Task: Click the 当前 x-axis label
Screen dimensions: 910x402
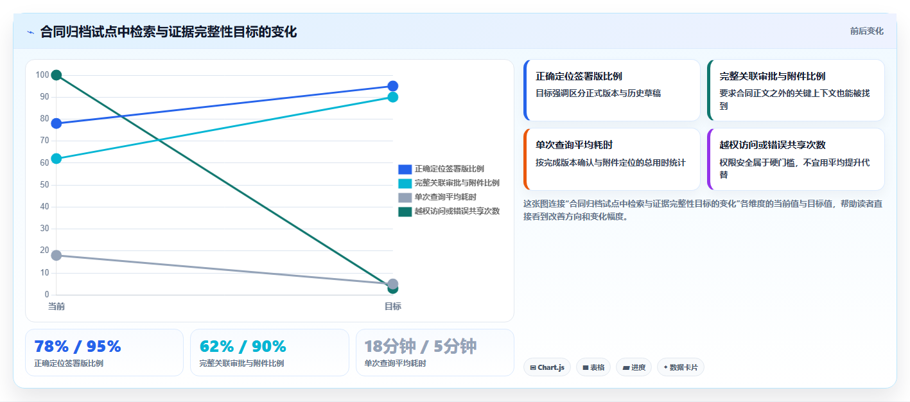Action: click(57, 306)
